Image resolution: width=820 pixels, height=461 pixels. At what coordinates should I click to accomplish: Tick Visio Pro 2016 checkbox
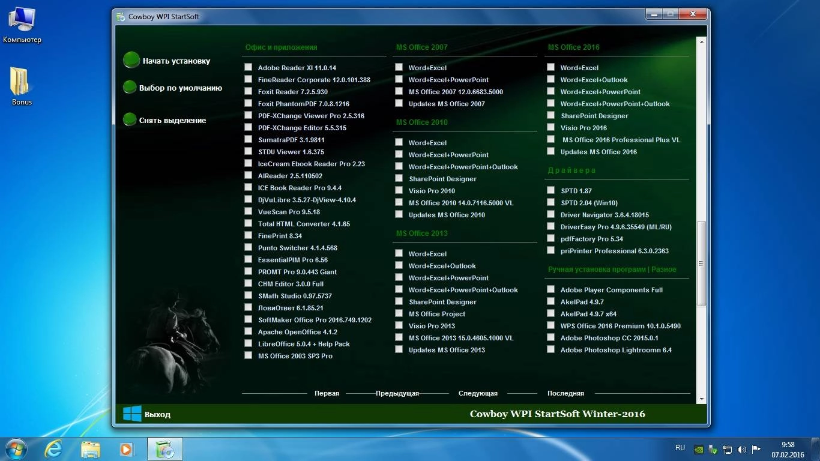click(x=551, y=127)
